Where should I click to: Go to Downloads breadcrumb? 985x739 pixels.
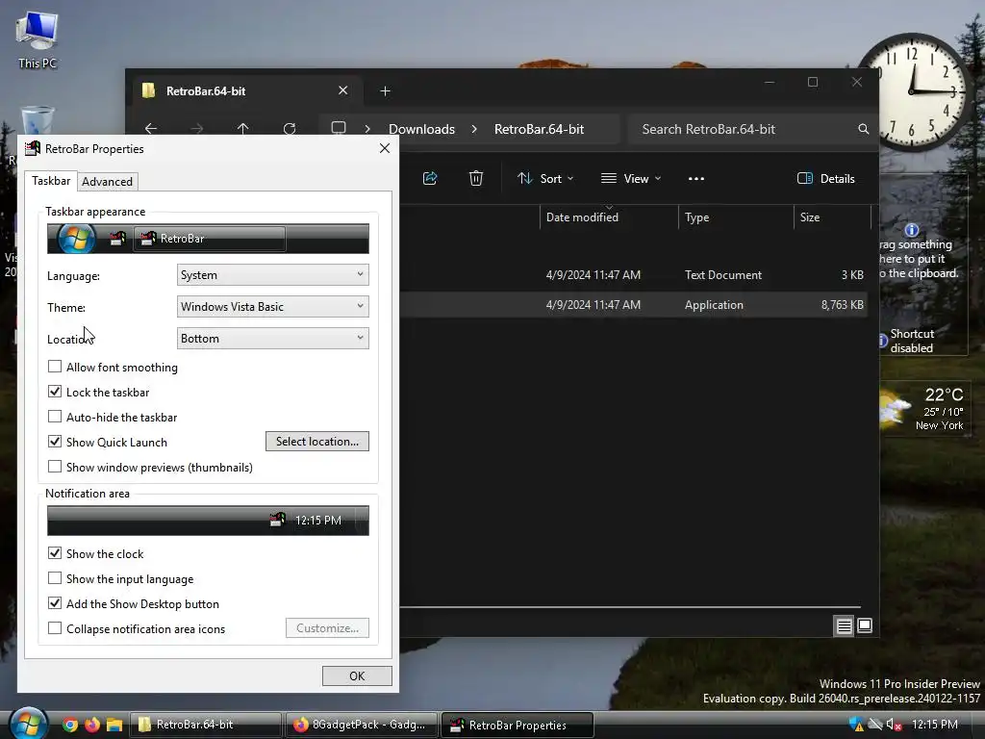coord(421,129)
